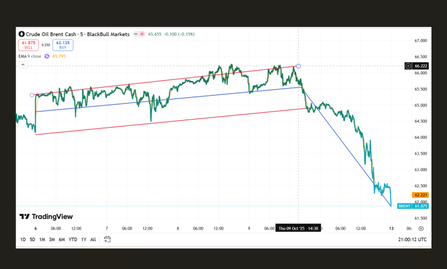Screen dimensions: 447x269
Task: Click the EMA 9 close indicator label
Action: pos(30,56)
